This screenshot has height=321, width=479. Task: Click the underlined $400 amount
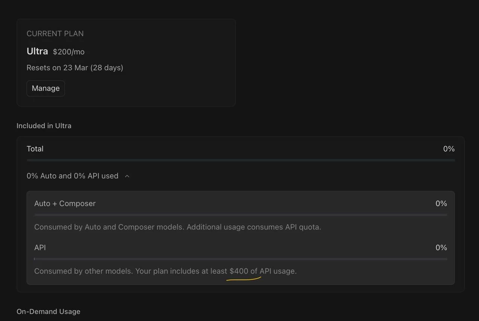[239, 271]
